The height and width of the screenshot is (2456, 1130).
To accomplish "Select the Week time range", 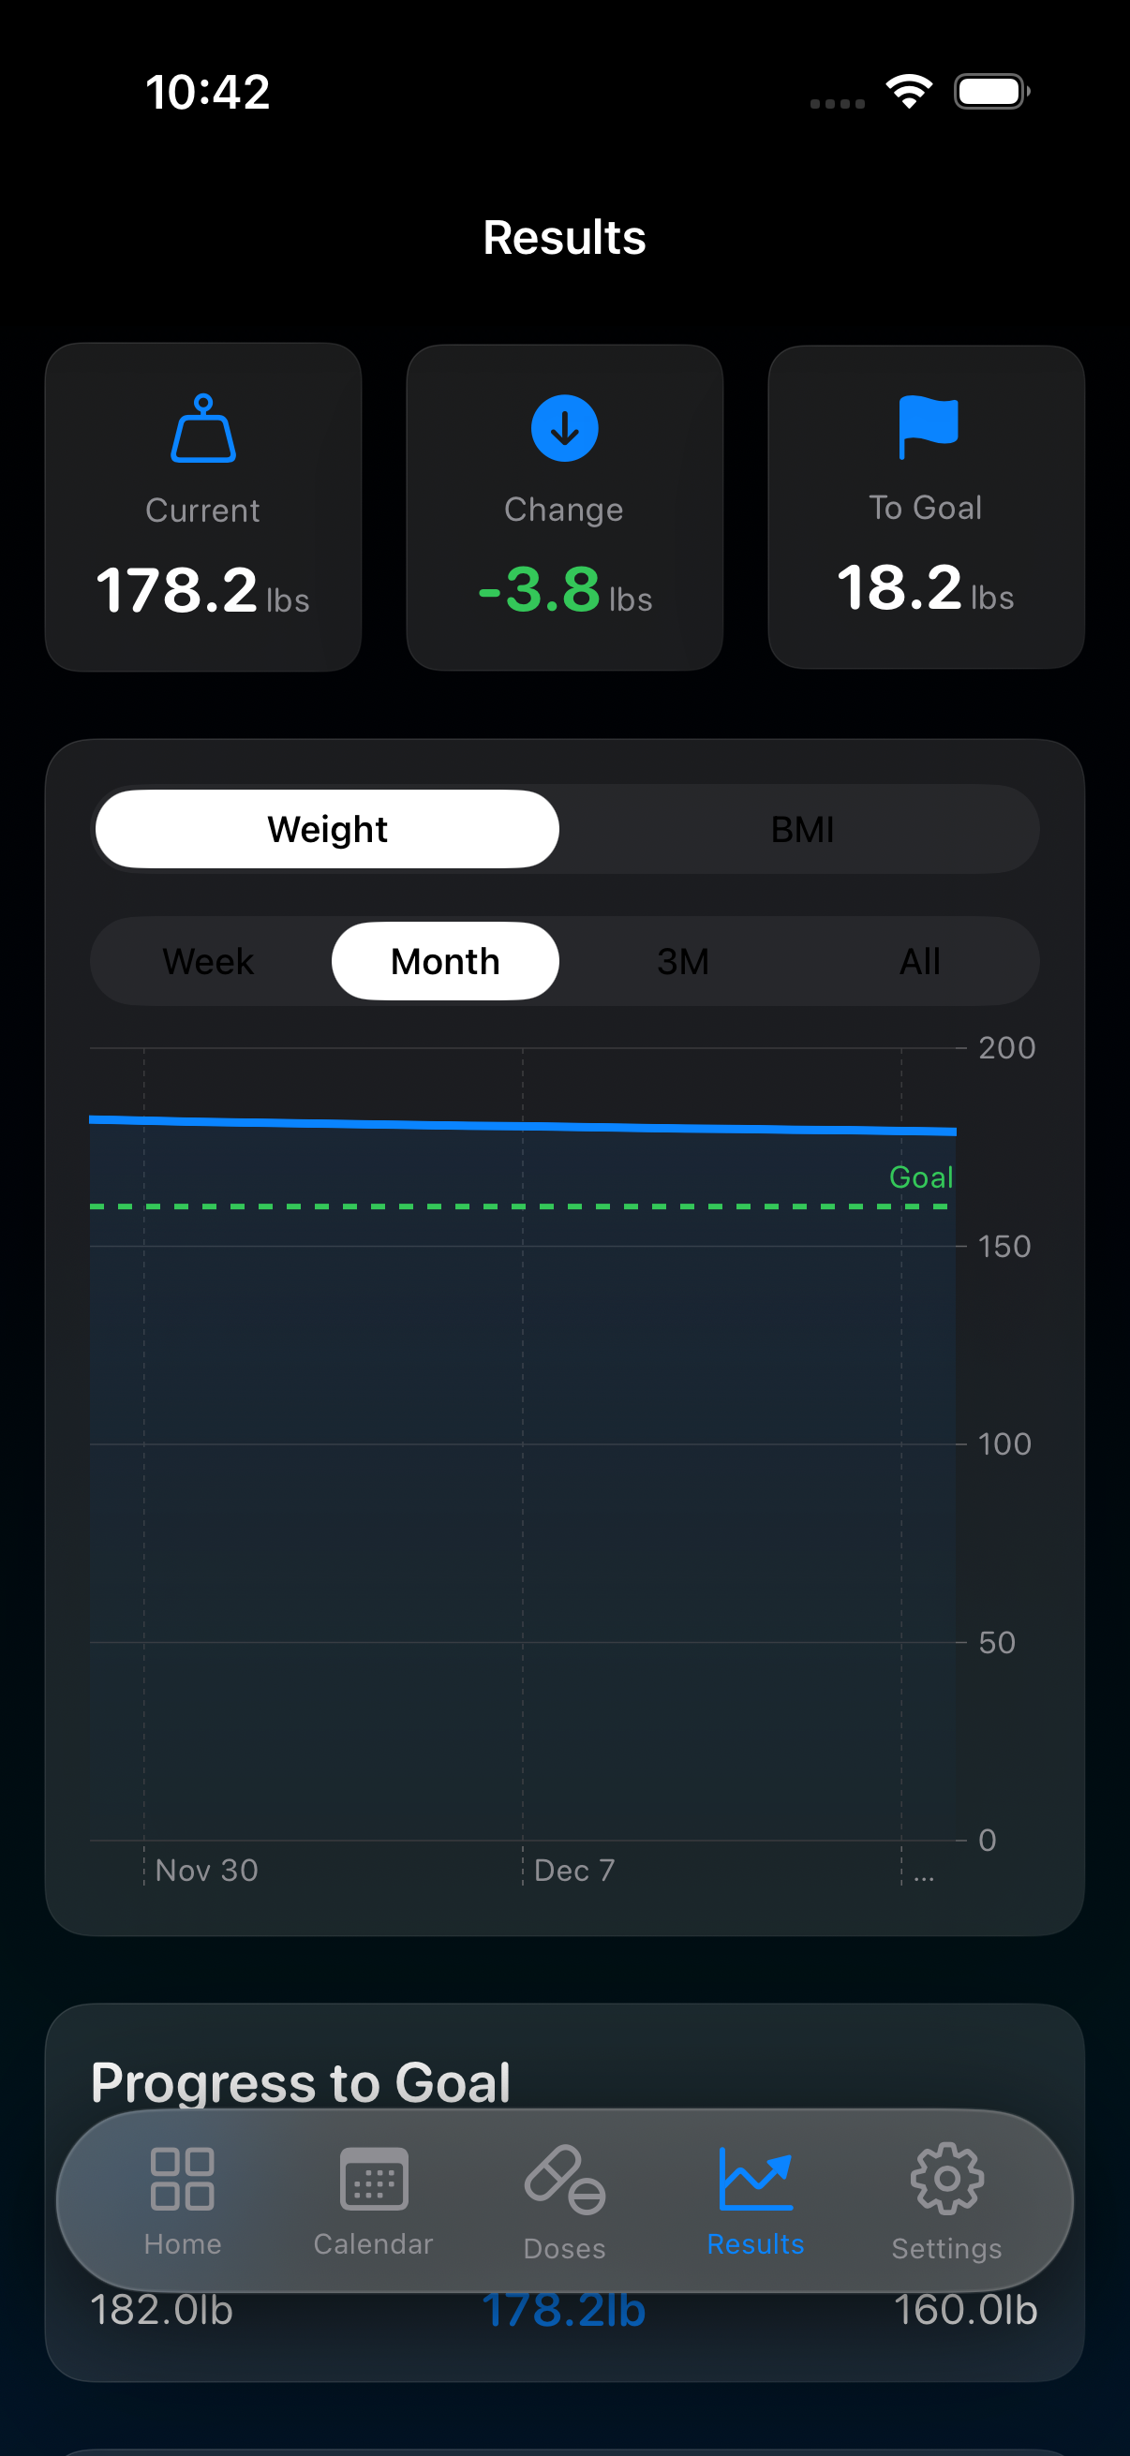I will tap(209, 961).
